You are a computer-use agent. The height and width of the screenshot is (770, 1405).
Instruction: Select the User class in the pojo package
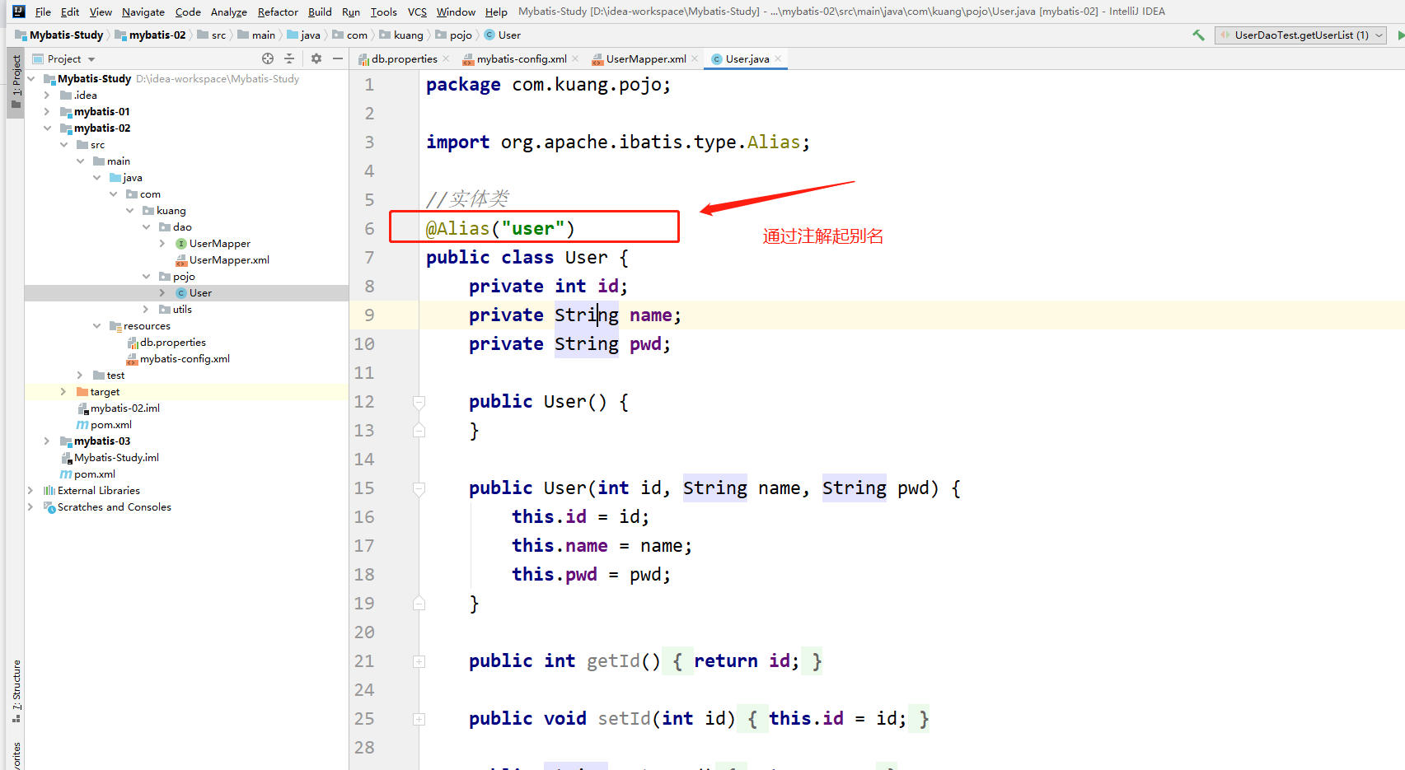click(x=200, y=293)
